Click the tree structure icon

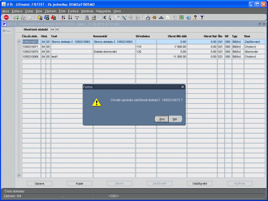[138, 17]
